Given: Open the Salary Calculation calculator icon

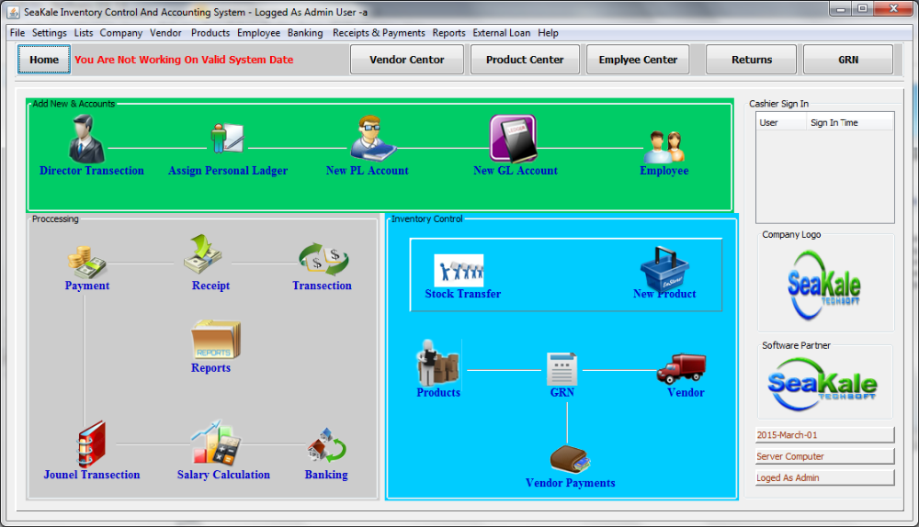Looking at the screenshot, I should coord(215,443).
